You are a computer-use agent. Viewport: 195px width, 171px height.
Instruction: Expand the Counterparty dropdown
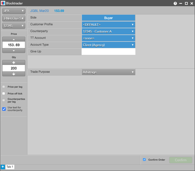click(108, 31)
